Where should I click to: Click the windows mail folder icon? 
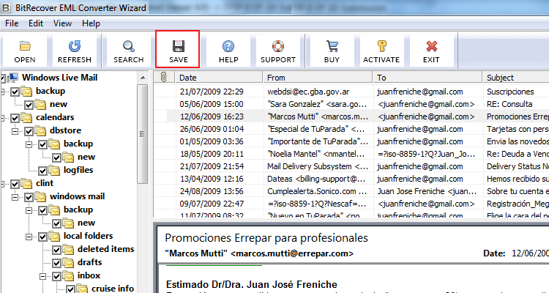[x=41, y=196]
